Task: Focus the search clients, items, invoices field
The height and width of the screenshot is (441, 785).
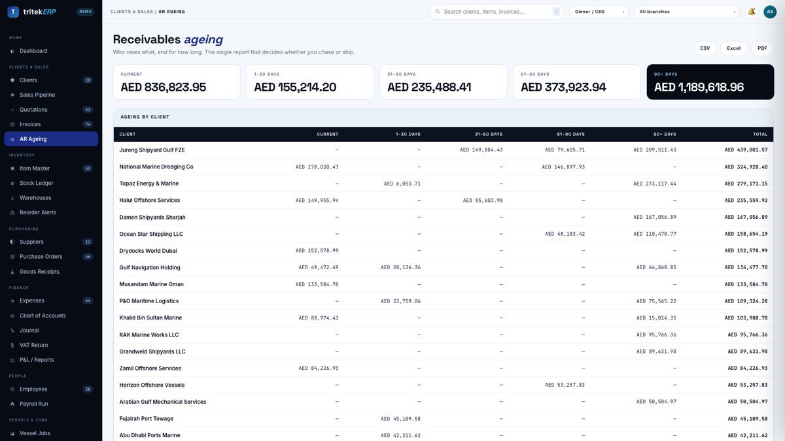Action: [497, 12]
